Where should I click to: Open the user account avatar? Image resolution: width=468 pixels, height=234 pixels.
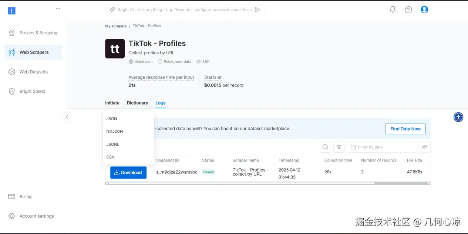(424, 10)
